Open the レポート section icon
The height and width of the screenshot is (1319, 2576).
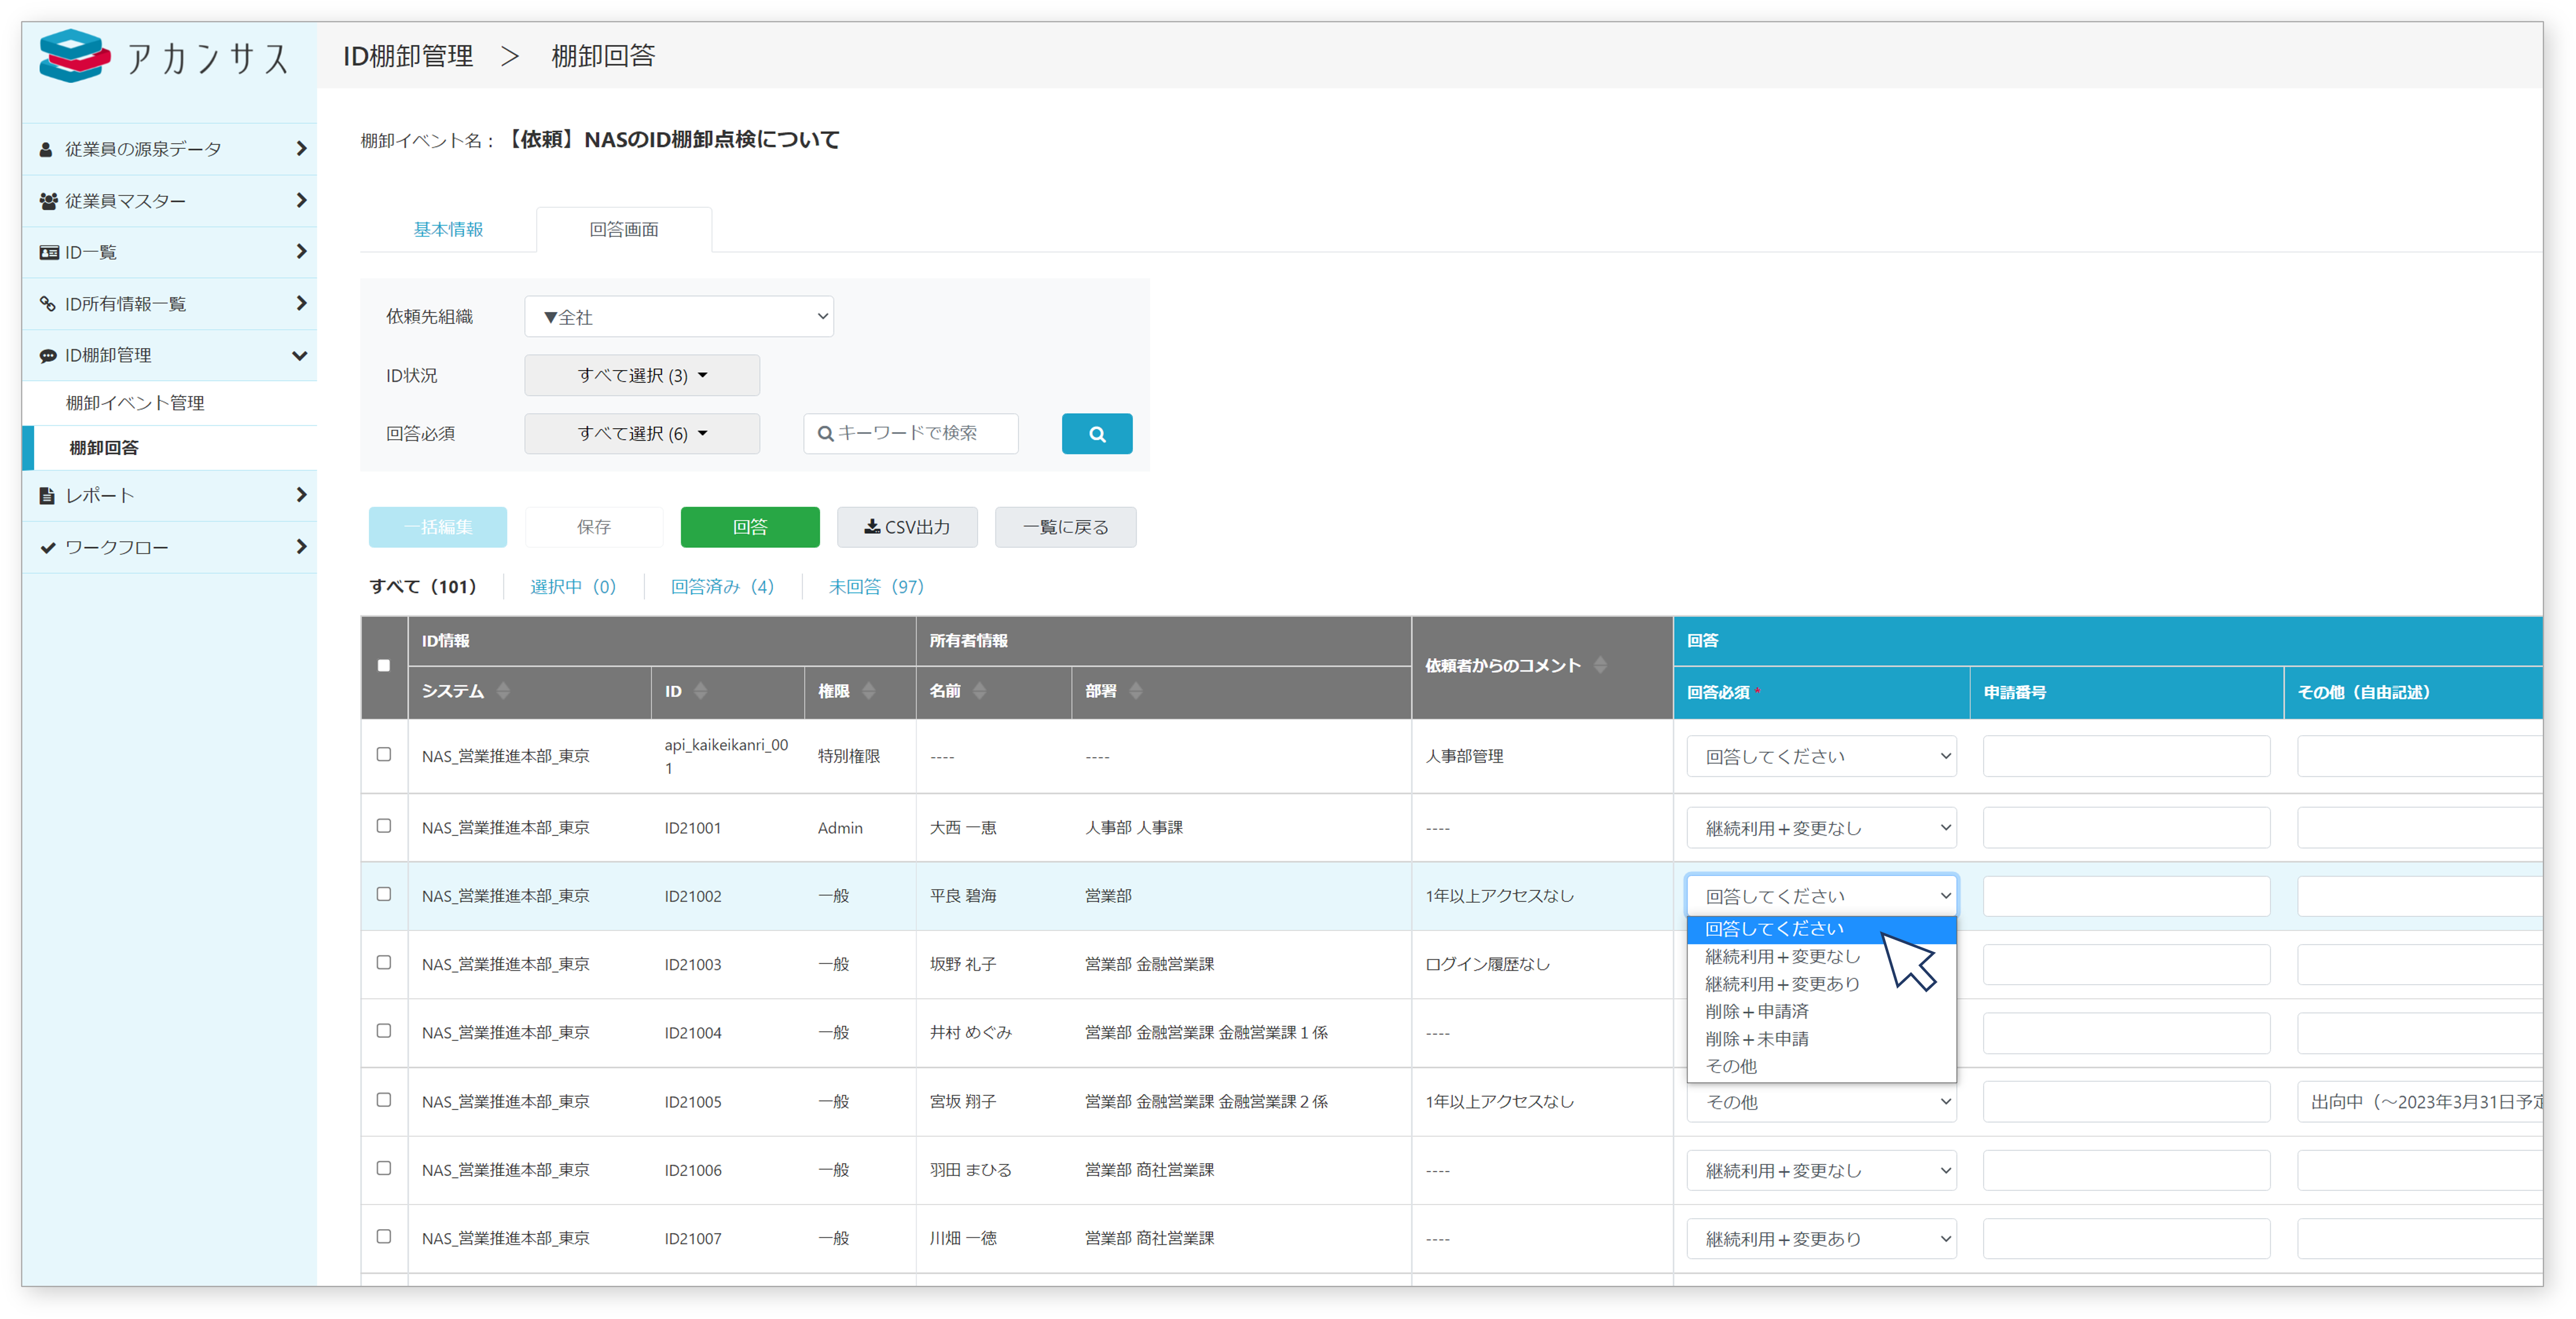tap(46, 495)
